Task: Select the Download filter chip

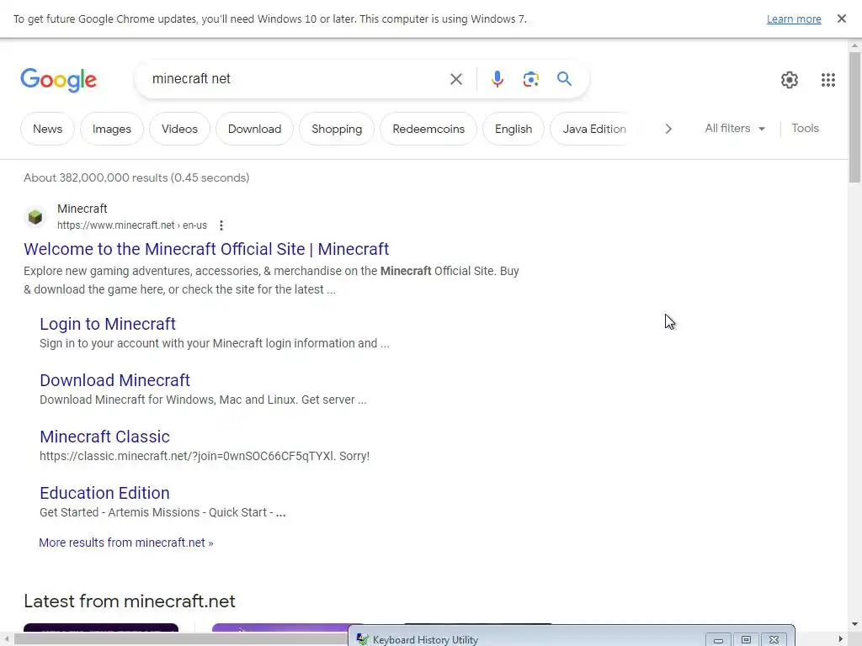Action: pyautogui.click(x=254, y=129)
